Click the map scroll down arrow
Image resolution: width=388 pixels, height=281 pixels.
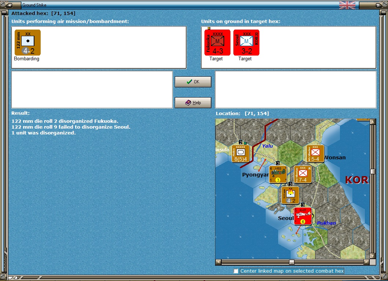tap(373, 256)
